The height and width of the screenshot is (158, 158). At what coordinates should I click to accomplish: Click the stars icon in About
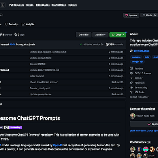(131, 83)
